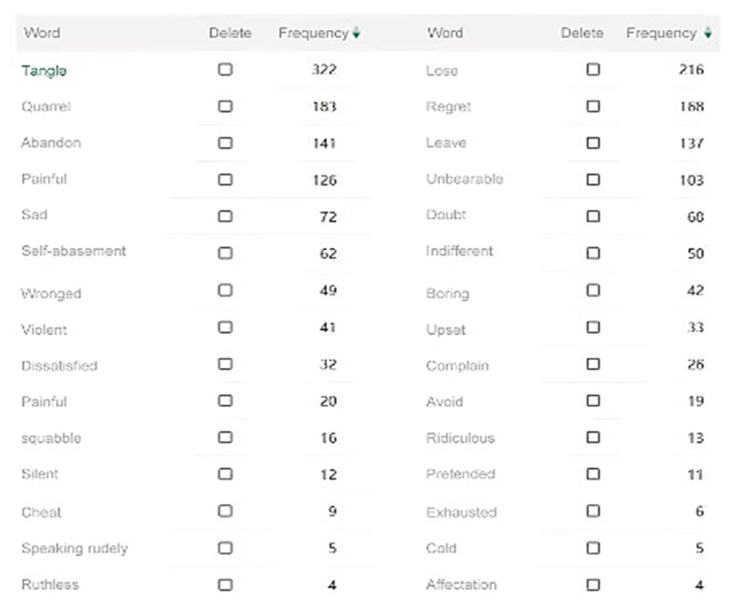Check the Delete box for Self-abasement

pyautogui.click(x=225, y=253)
